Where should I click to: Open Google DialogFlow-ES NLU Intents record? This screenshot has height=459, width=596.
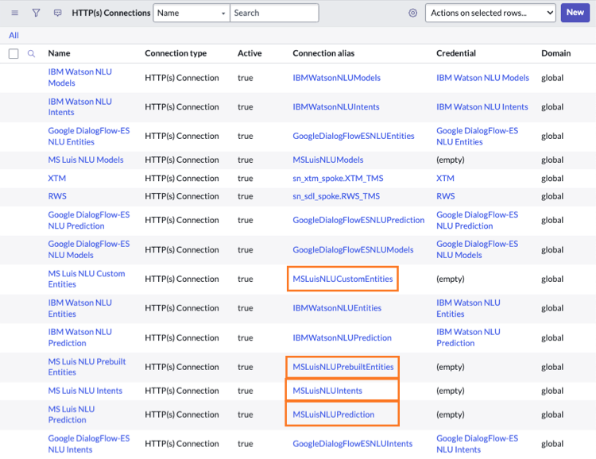89,444
